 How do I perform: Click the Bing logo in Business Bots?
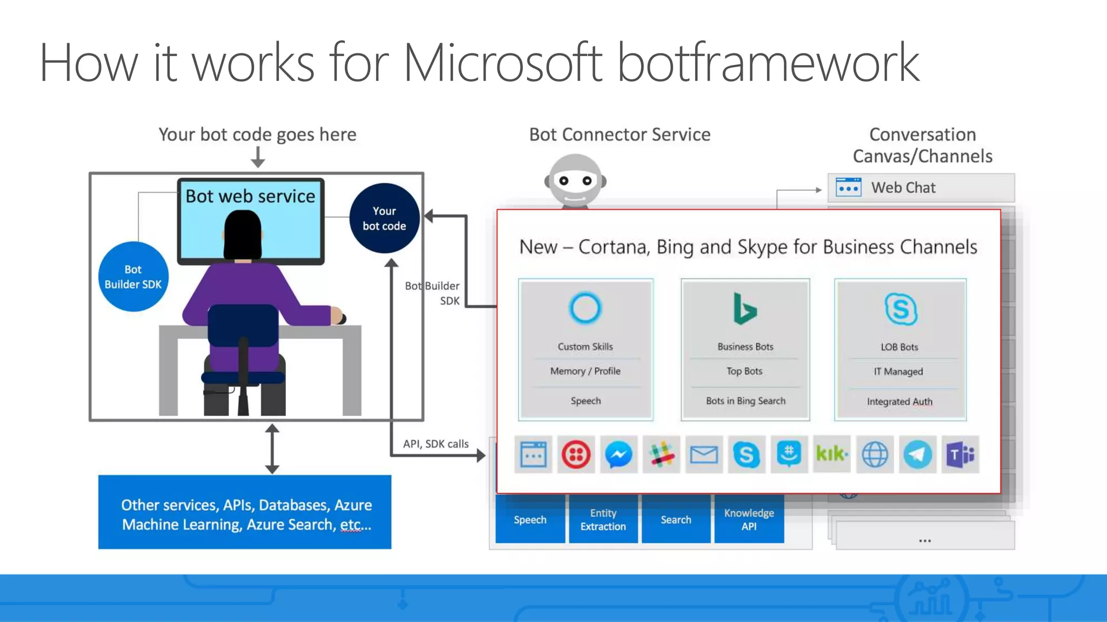pos(744,308)
